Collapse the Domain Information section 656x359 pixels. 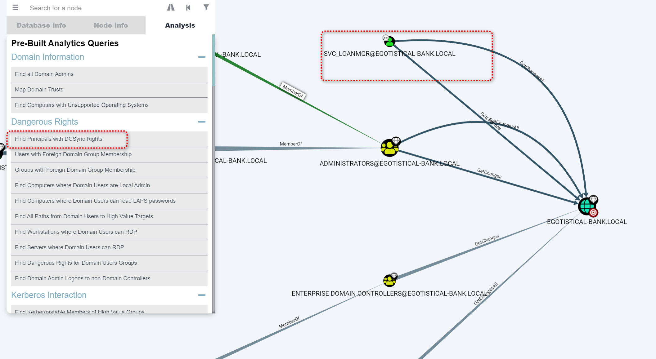[x=202, y=57]
